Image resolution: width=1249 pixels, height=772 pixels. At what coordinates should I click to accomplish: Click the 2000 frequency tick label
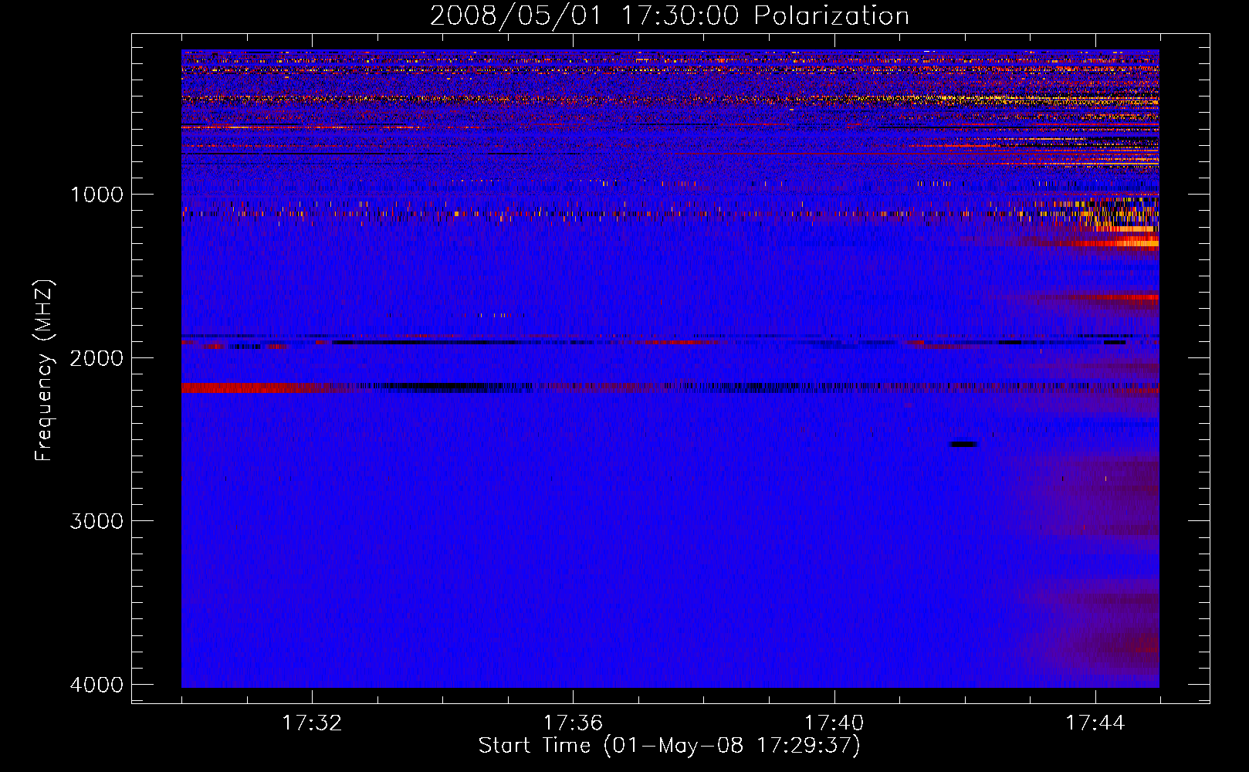click(x=97, y=357)
